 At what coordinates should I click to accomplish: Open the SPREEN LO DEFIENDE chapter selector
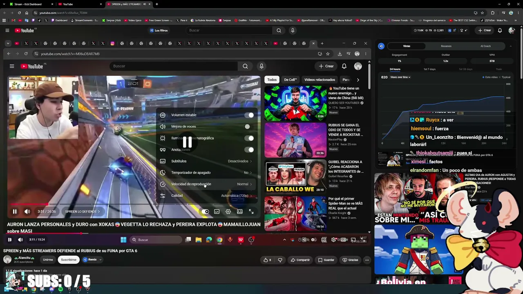click(83, 212)
